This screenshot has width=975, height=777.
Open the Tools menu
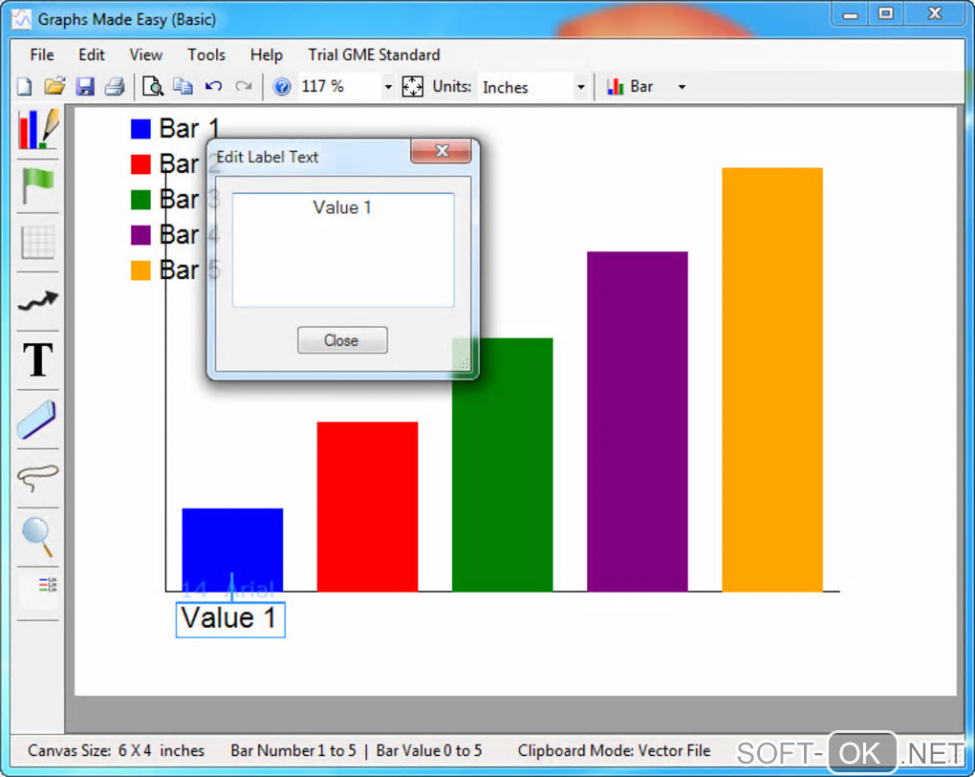(x=206, y=54)
